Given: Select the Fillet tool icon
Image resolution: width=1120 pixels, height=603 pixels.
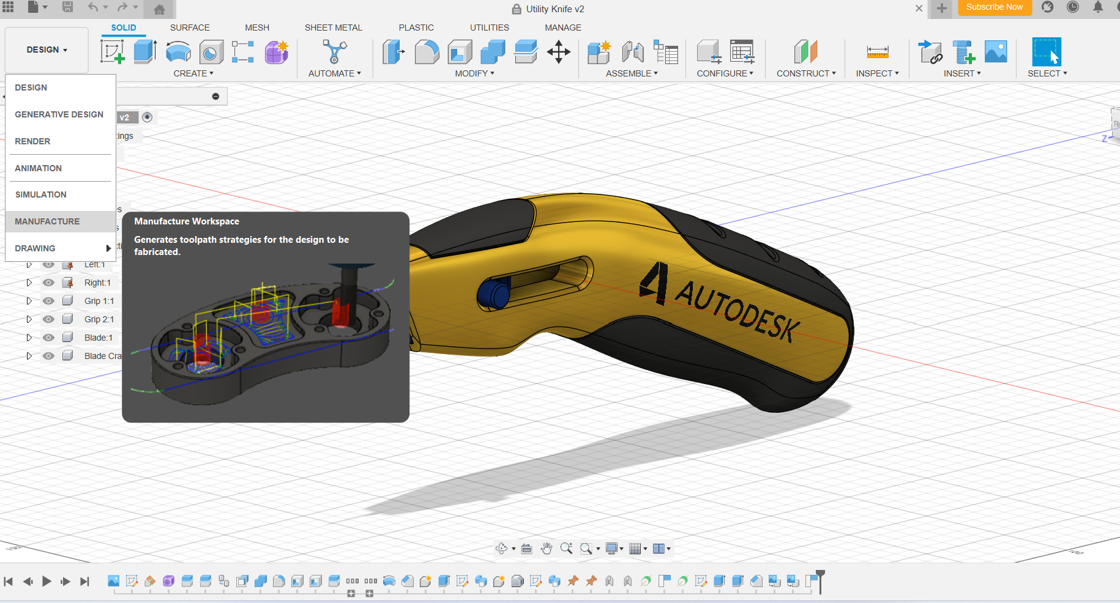Looking at the screenshot, I should click(x=427, y=52).
